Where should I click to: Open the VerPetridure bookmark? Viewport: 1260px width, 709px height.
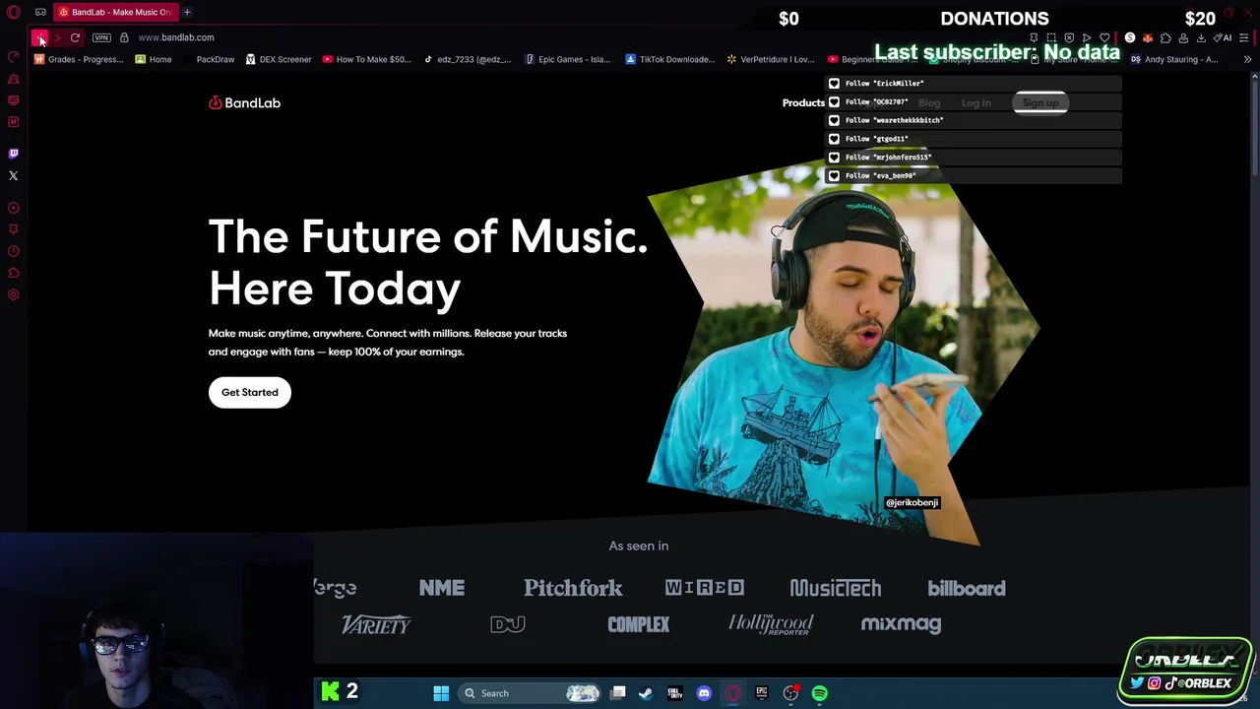[x=770, y=59]
